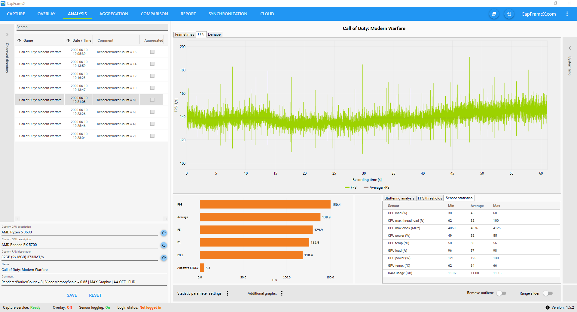Click the version info icon

click(x=548, y=307)
